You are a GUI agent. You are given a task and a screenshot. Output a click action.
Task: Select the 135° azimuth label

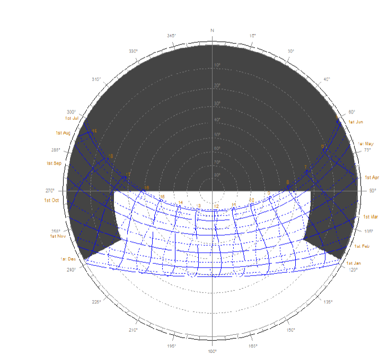[328, 302]
